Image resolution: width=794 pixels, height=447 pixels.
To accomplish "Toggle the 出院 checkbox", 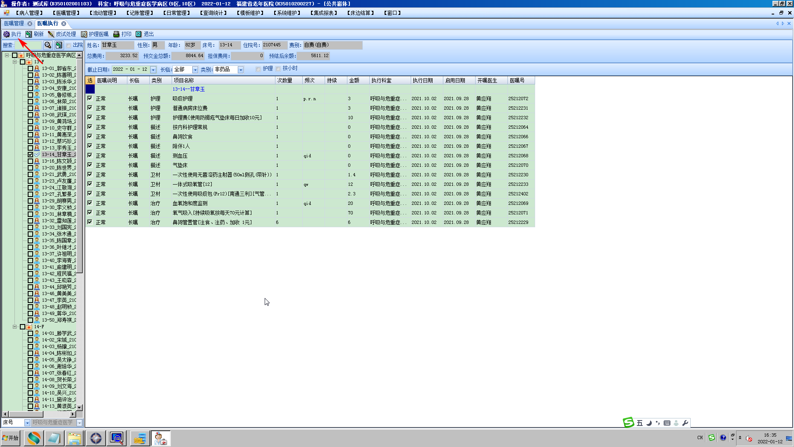I will (x=69, y=46).
